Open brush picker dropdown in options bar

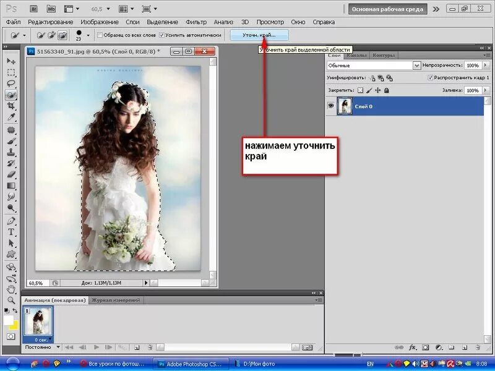88,35
